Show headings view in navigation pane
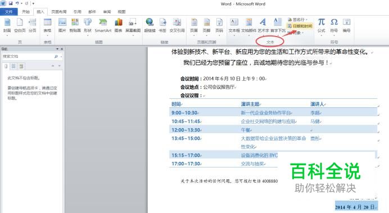The width and height of the screenshot is (389, 213). point(6,66)
